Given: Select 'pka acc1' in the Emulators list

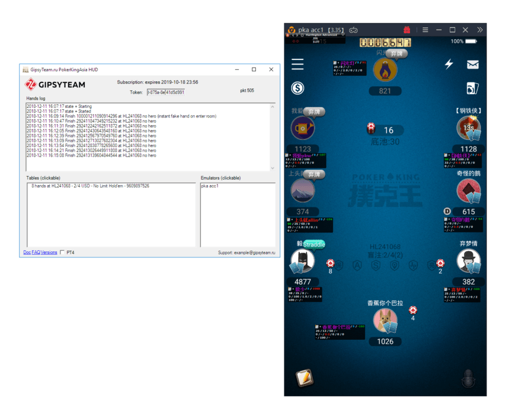Looking at the screenshot, I should point(210,186).
